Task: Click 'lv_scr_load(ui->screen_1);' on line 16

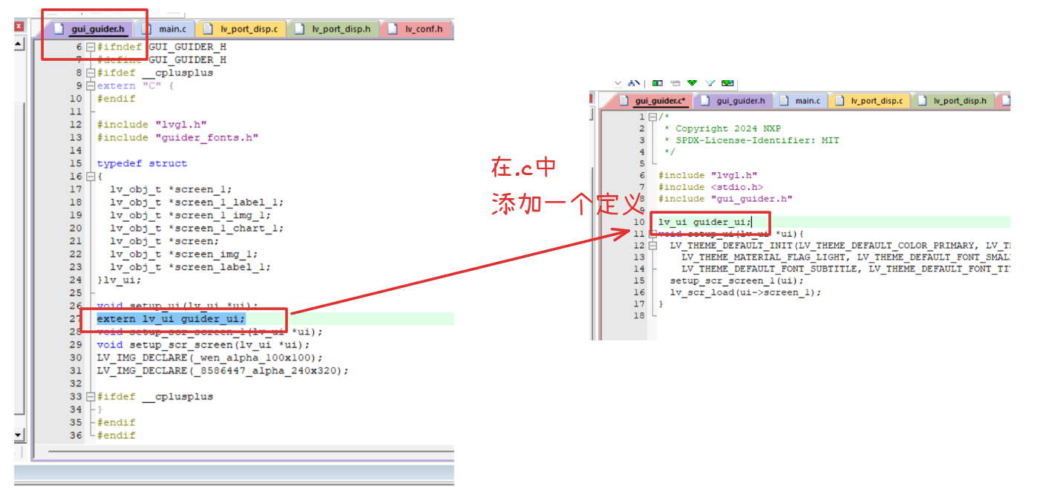Action: click(x=746, y=292)
